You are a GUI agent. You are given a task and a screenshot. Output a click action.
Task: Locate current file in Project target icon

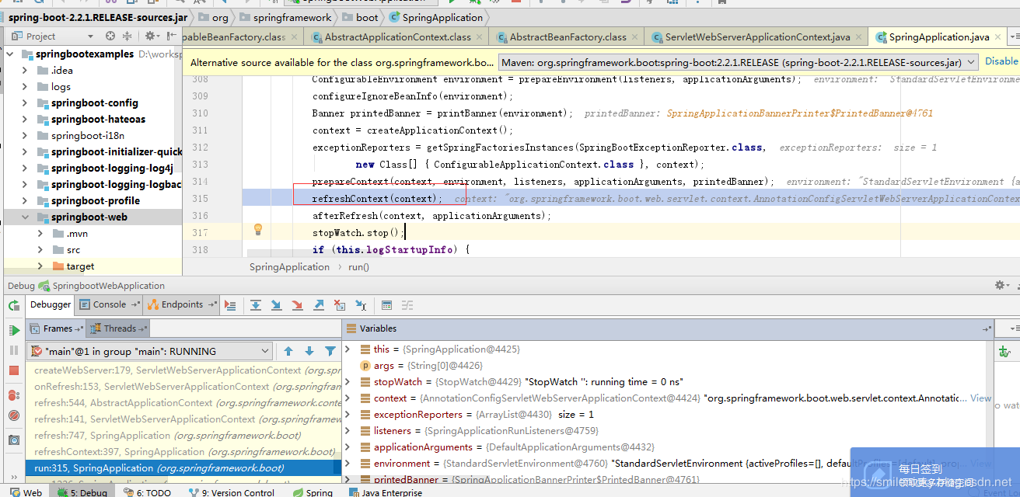tap(110, 36)
